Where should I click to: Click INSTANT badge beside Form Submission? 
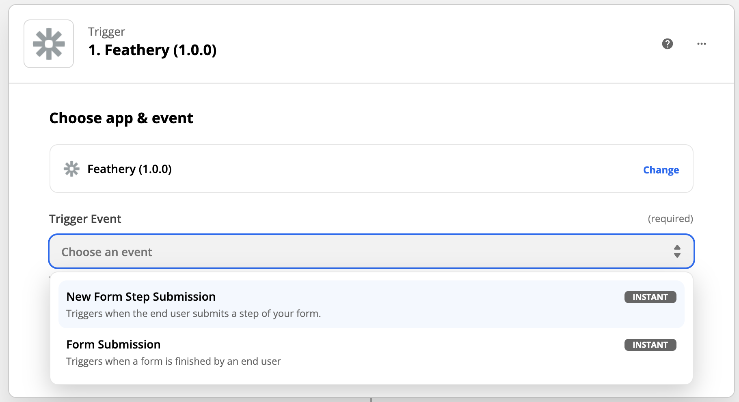pos(650,345)
